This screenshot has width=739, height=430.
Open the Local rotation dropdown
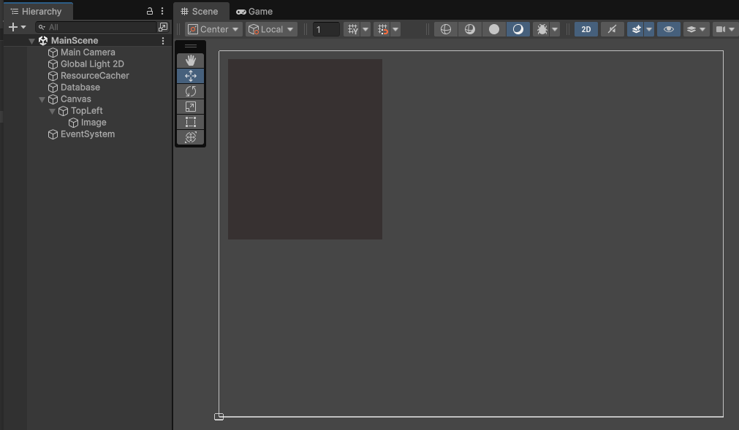(x=272, y=29)
